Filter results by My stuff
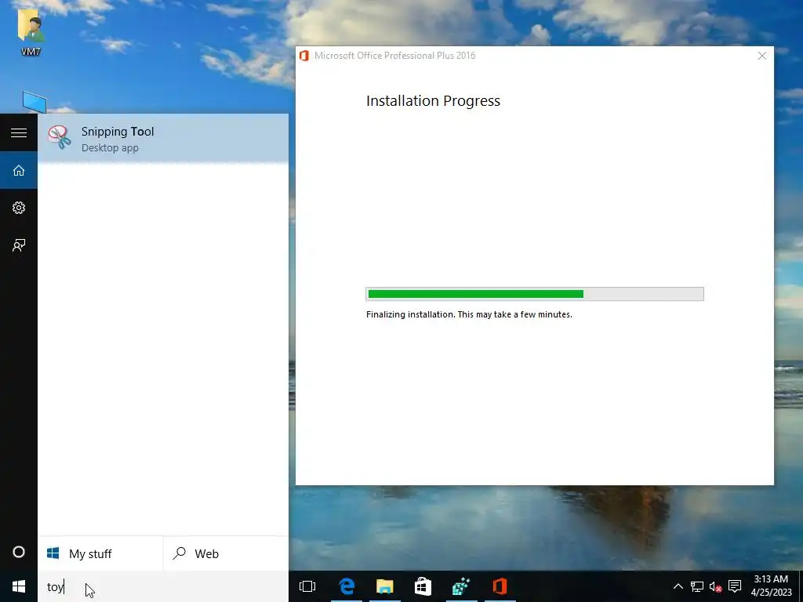This screenshot has width=803, height=602. (x=100, y=553)
